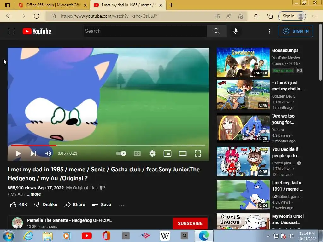Open 'Are we too young for' video thumbnail
This screenshot has height=242, width=323.
[x=243, y=128]
